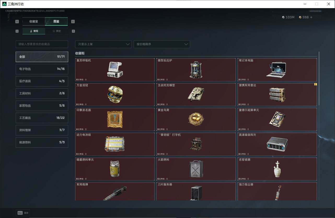Select the 军用炮弹 shell icon

[x=115, y=193]
